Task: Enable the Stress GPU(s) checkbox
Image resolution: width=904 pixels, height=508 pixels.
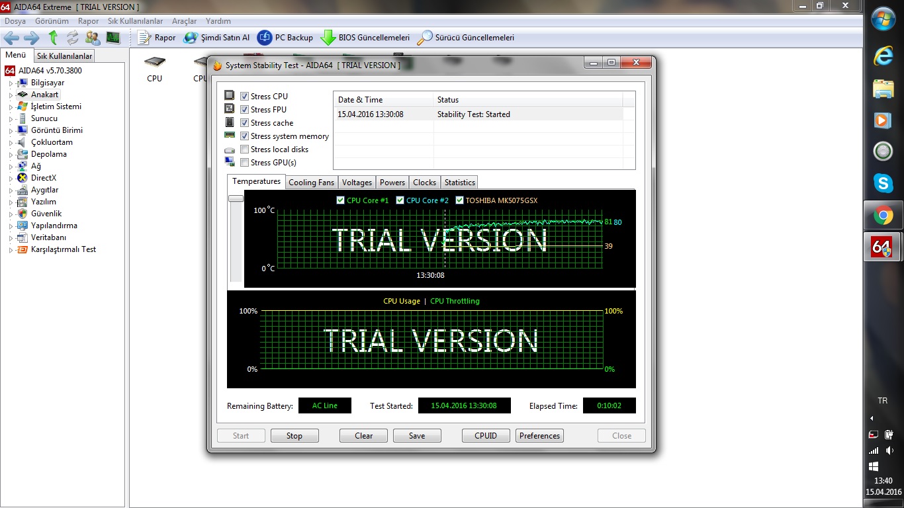Action: click(x=245, y=163)
